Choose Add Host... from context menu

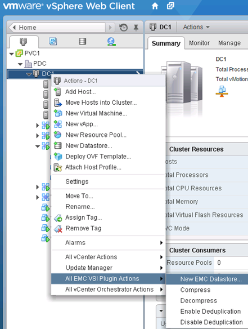click(108, 92)
